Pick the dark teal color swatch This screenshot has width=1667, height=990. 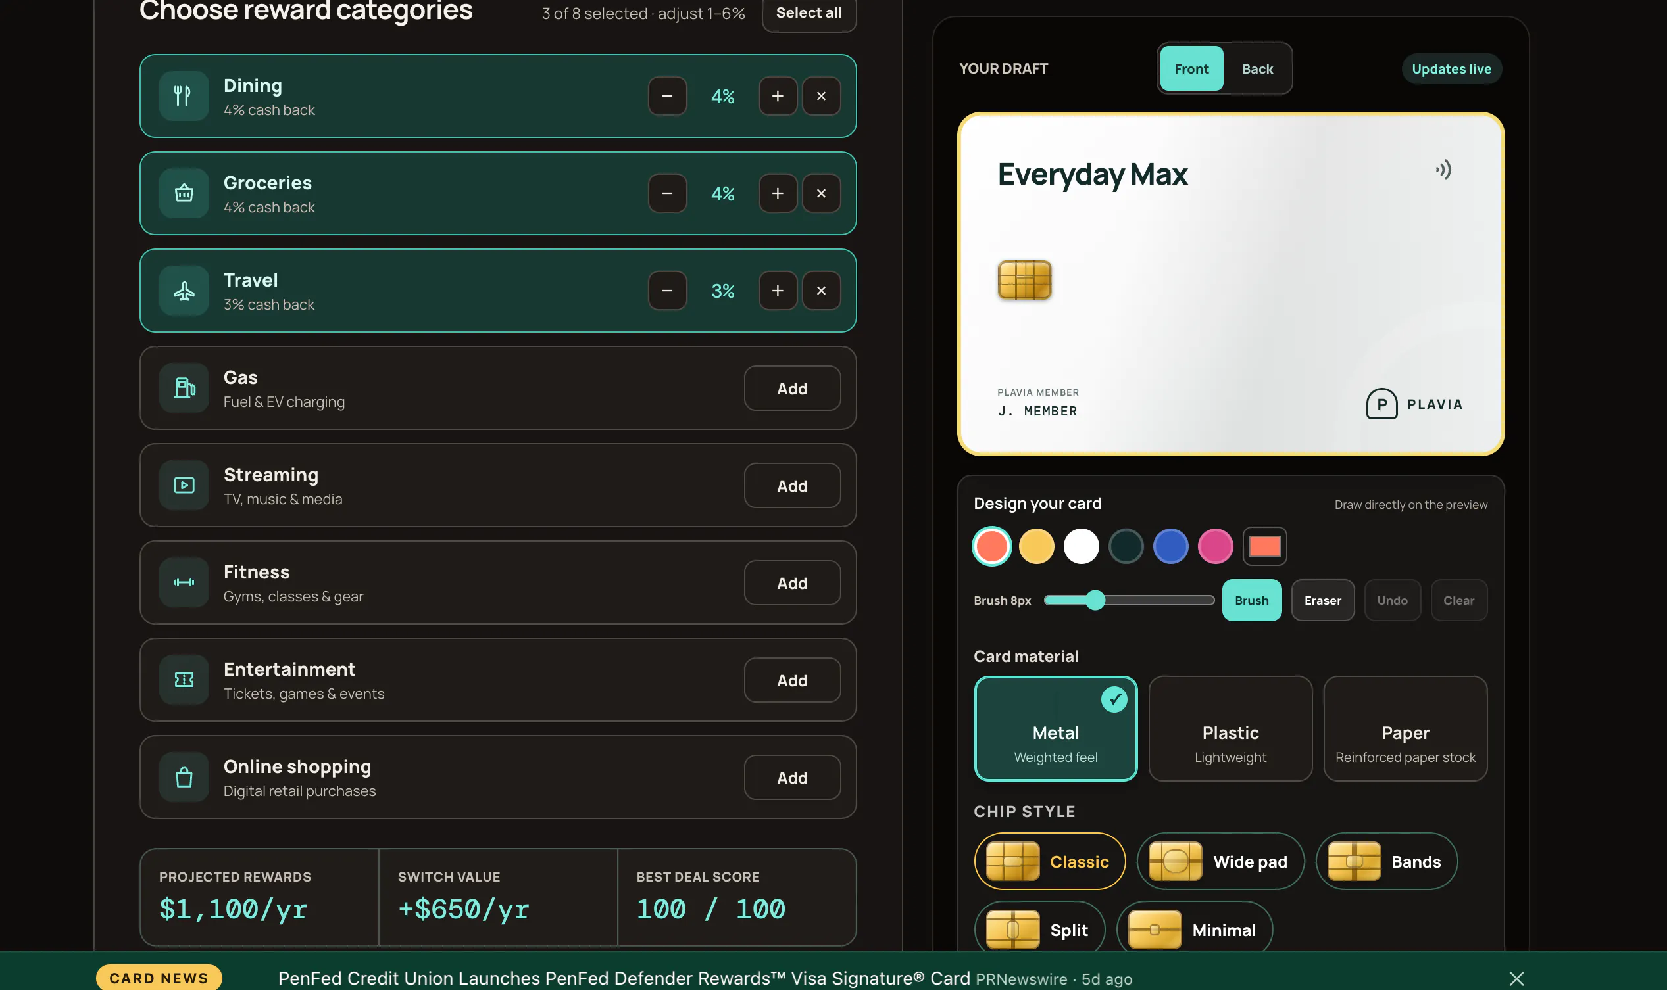(x=1126, y=546)
